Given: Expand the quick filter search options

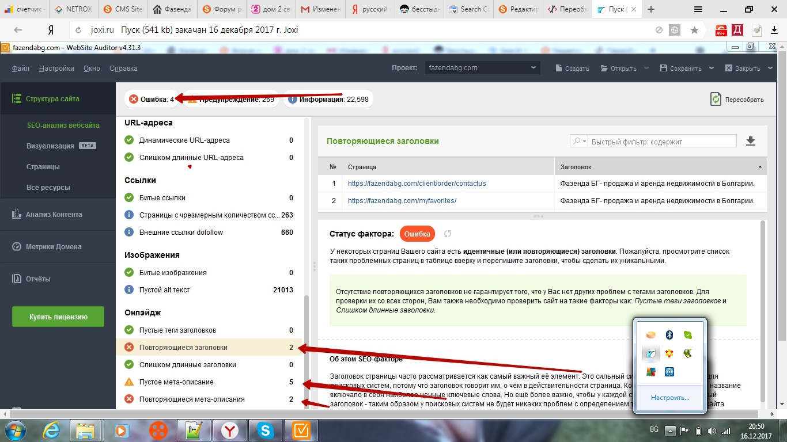Looking at the screenshot, I should click(578, 142).
